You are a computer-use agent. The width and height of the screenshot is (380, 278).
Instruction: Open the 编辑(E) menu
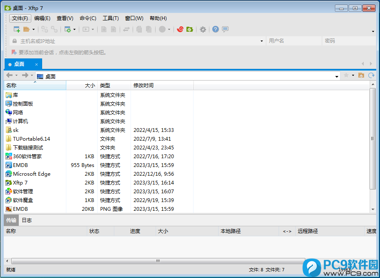pos(42,18)
